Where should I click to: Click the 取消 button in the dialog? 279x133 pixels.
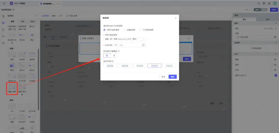(163, 77)
